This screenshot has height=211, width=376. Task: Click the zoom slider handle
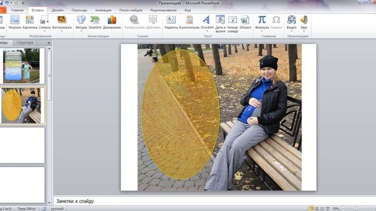click(x=357, y=209)
